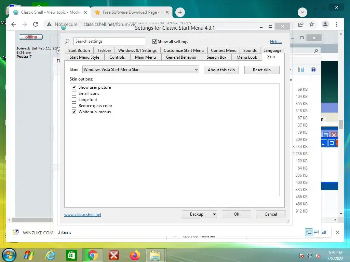
Task: Click the network tray icon
Action: (x=310, y=256)
